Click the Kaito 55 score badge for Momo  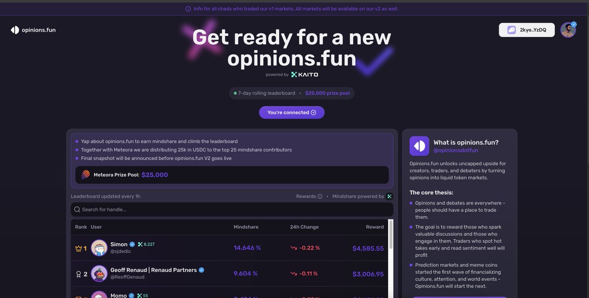143,296
